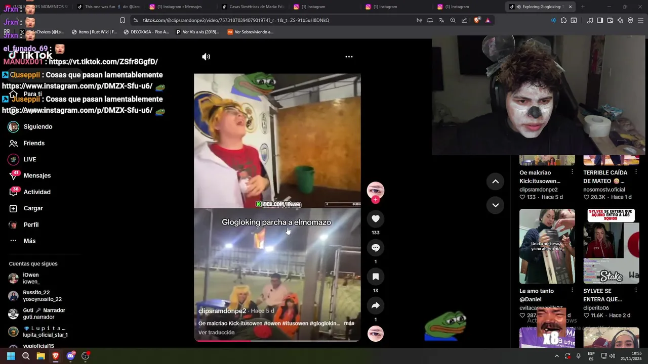
Task: Open the Brave VPN shield icon
Action: click(630, 20)
